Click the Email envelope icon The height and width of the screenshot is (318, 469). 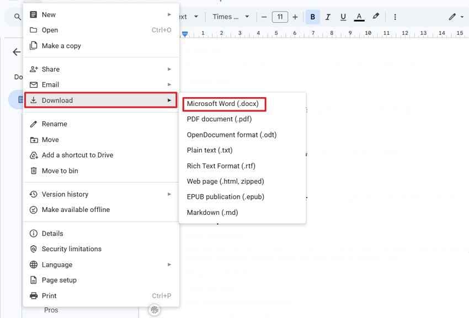(34, 84)
